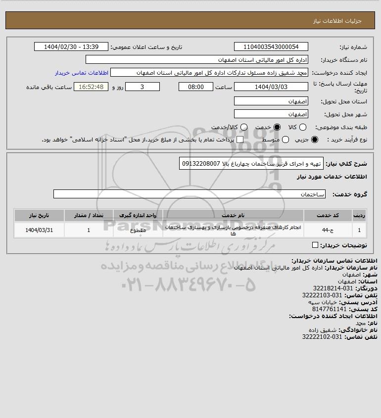This screenshot has width=381, height=418.
Task: Click the remaining time field 16:52:48
Action: coord(91,87)
